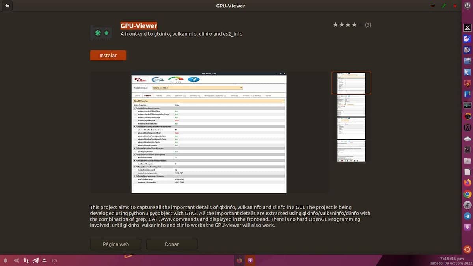
Task: Open the X11 icon in dock
Action: click(467, 28)
